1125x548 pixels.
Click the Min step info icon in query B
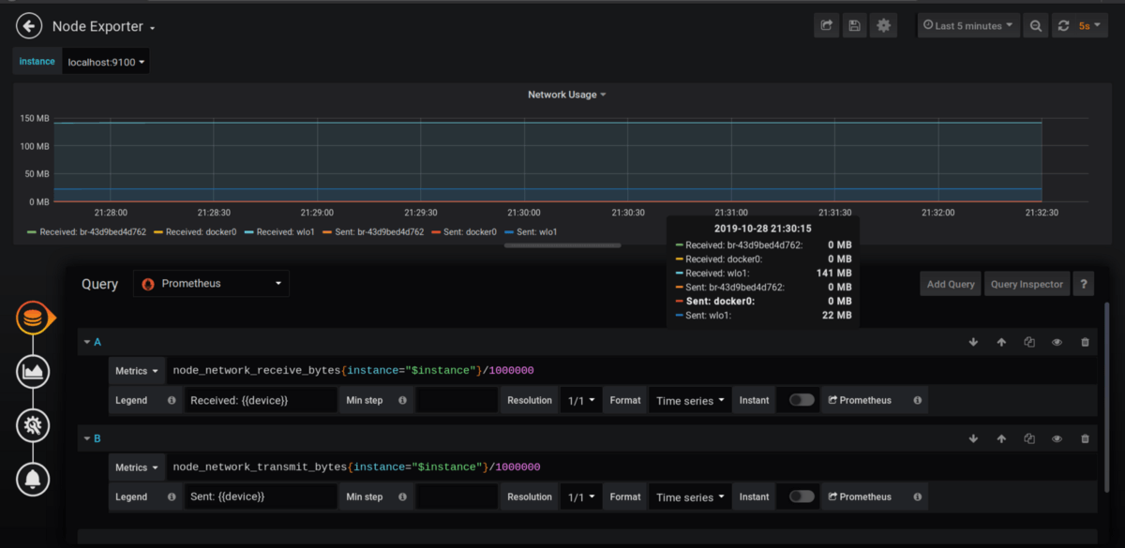[402, 496]
